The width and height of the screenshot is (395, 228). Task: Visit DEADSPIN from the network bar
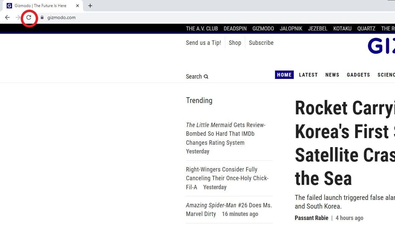235,28
